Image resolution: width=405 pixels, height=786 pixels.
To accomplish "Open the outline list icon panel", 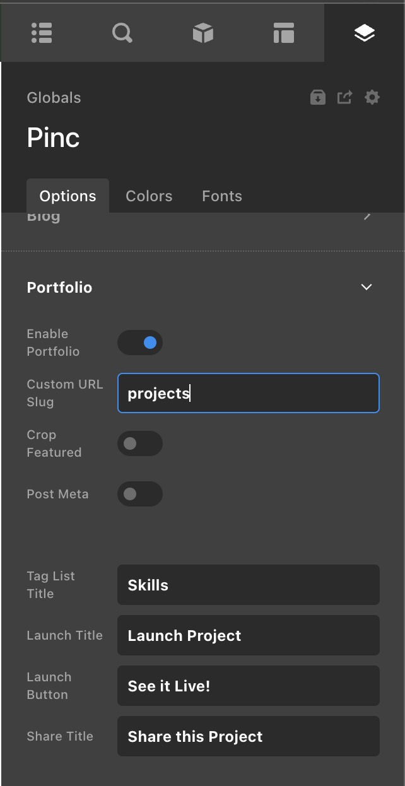I will [42, 33].
